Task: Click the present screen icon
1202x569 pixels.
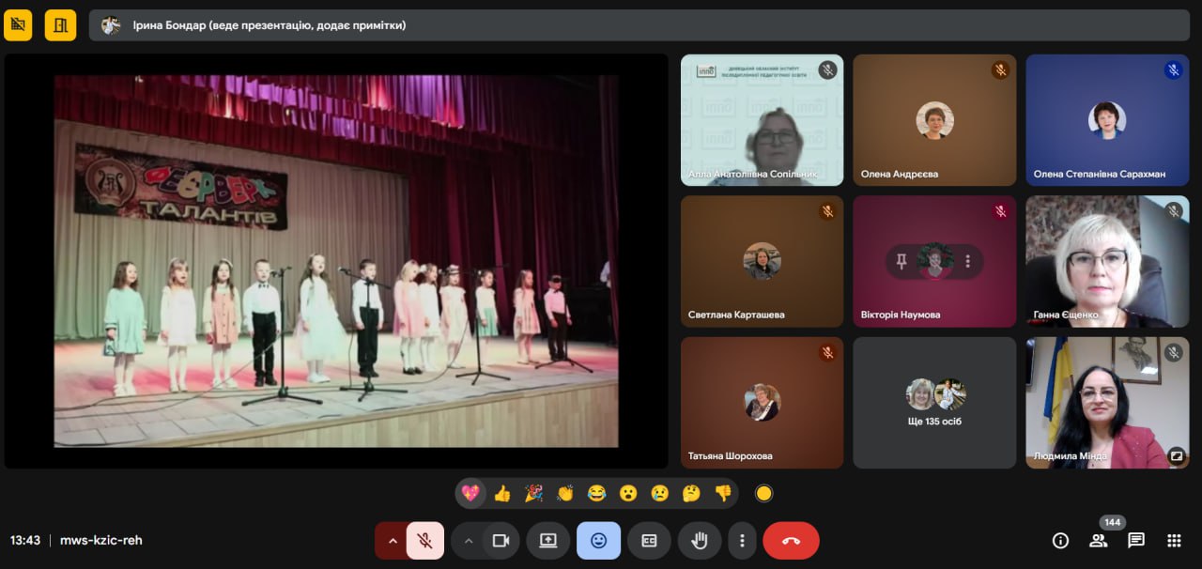Action: tap(548, 541)
